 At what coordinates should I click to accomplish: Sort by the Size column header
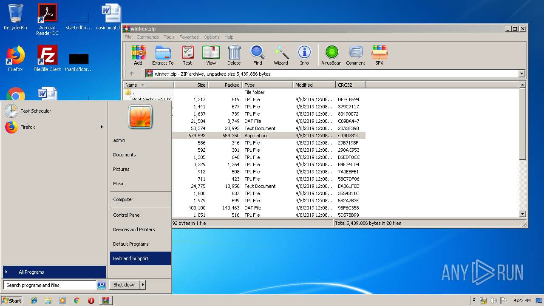click(x=191, y=85)
